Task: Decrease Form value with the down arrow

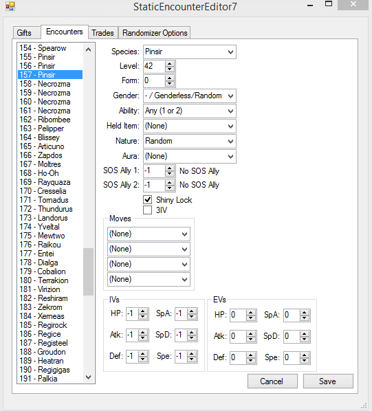Action: [x=170, y=84]
